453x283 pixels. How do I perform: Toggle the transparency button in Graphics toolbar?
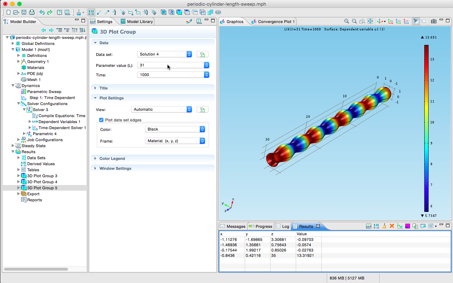(424, 21)
